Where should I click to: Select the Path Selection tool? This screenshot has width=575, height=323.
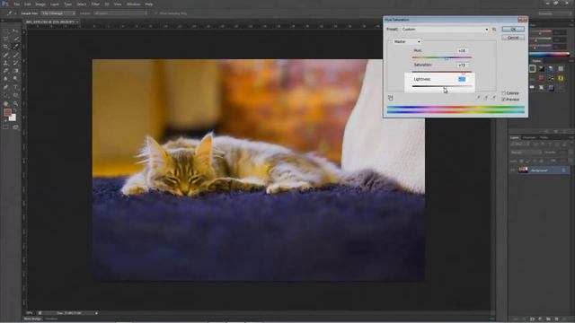tap(6, 95)
